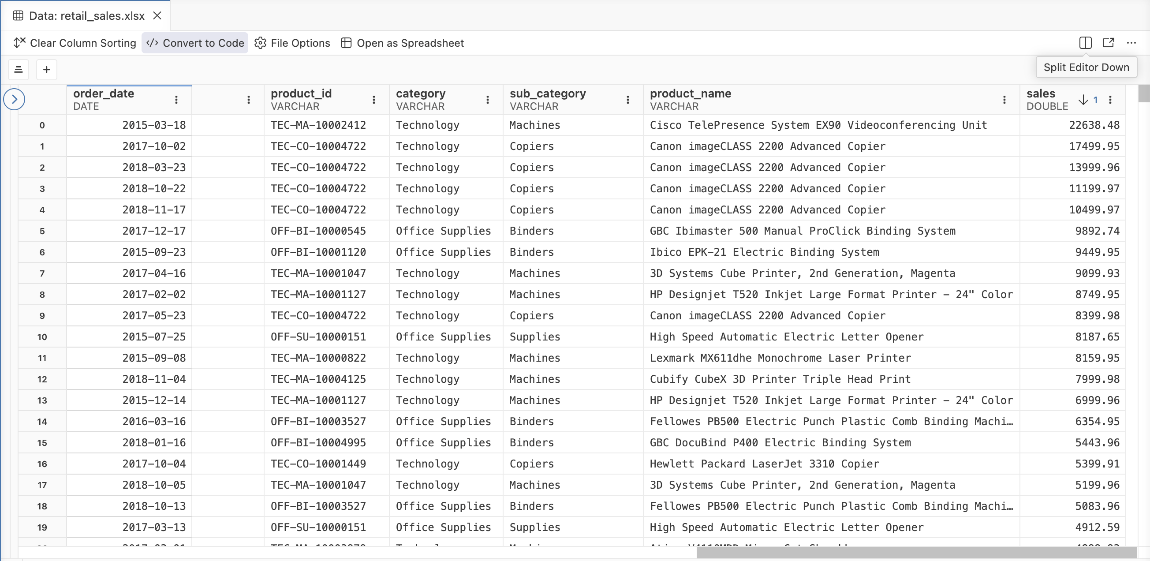The image size is (1150, 561).
Task: Select sales value 8399.98
Action: coord(1073,315)
